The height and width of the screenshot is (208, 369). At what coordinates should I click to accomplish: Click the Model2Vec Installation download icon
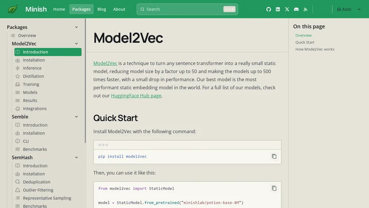(18, 60)
